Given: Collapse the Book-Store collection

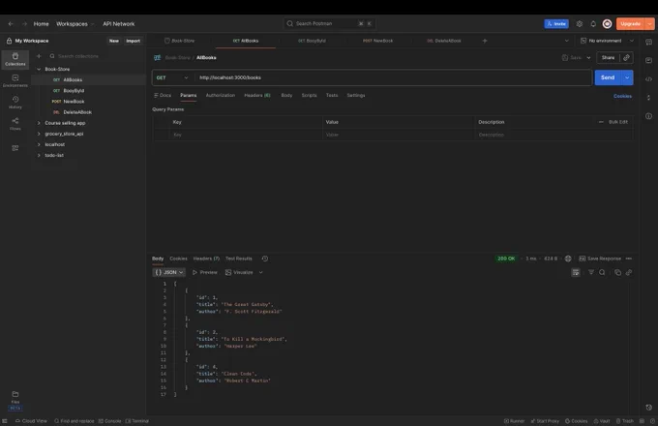Looking at the screenshot, I should point(39,69).
